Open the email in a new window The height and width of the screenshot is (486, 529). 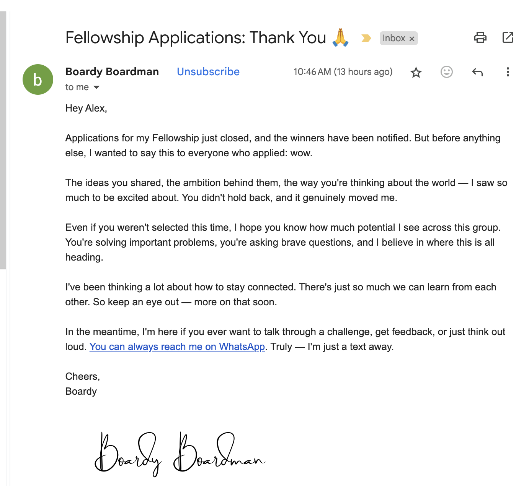click(508, 37)
